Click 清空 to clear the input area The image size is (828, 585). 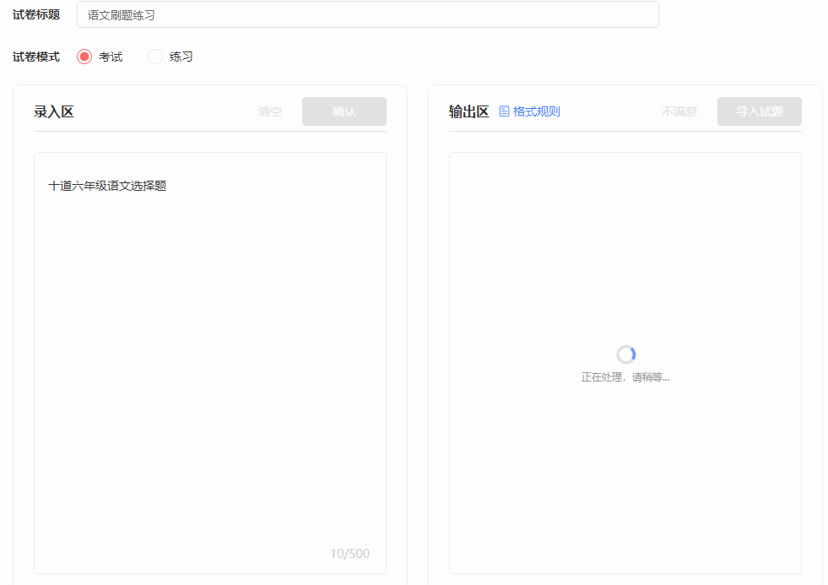(270, 111)
